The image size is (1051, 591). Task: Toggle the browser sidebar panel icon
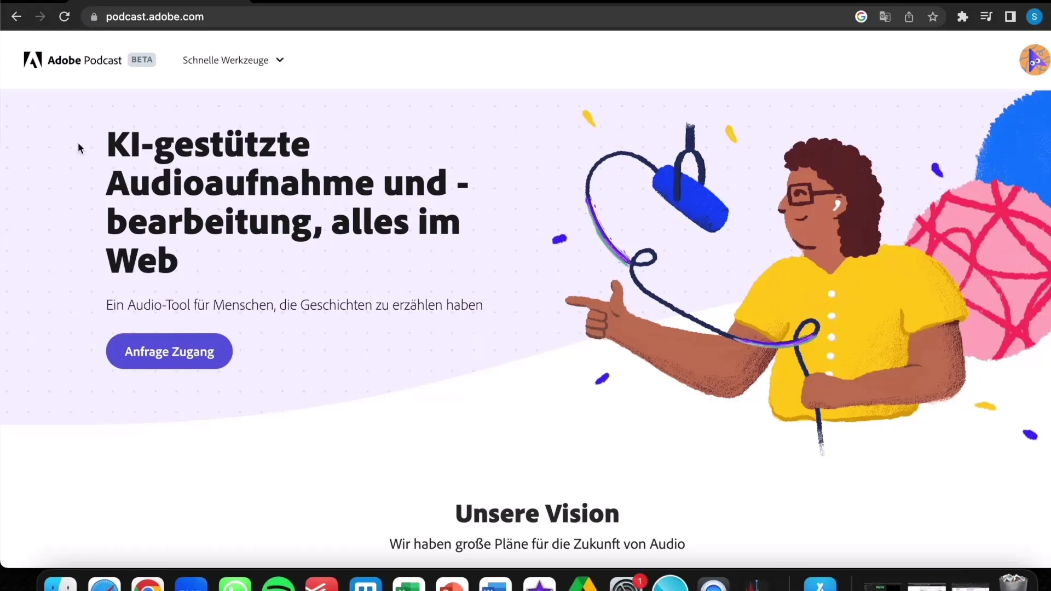tap(1011, 16)
